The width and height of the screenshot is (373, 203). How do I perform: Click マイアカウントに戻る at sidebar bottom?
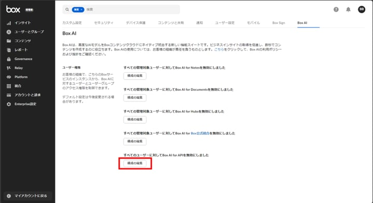(x=27, y=196)
